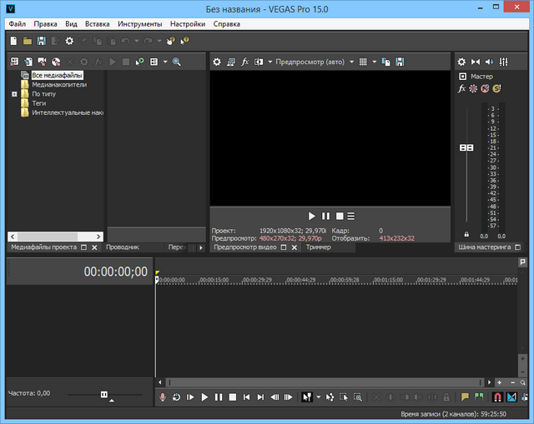The image size is (534, 424).
Task: Open the 'Инструменты' menu
Action: pyautogui.click(x=139, y=24)
